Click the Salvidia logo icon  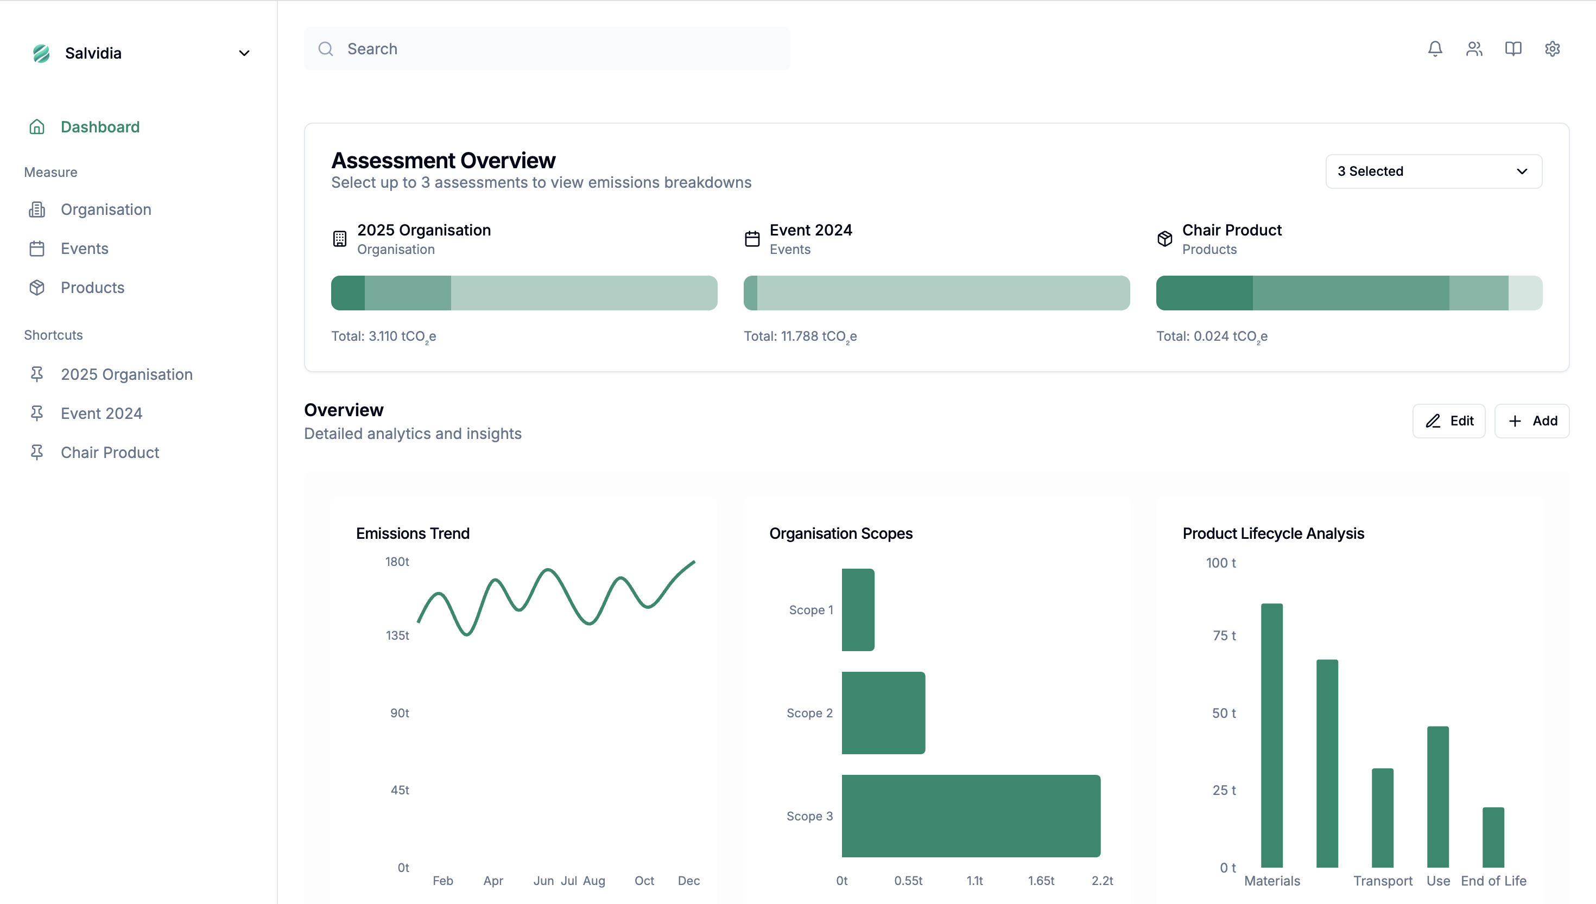point(41,53)
